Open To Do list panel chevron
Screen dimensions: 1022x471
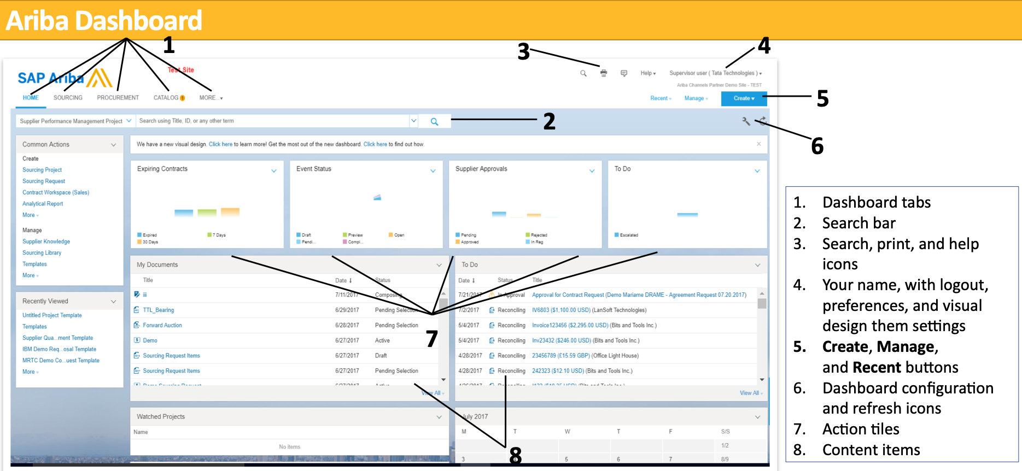[x=758, y=265]
